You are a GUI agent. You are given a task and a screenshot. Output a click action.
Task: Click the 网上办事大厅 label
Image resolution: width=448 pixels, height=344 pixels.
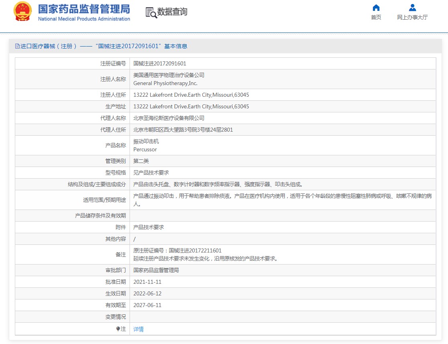pos(412,17)
